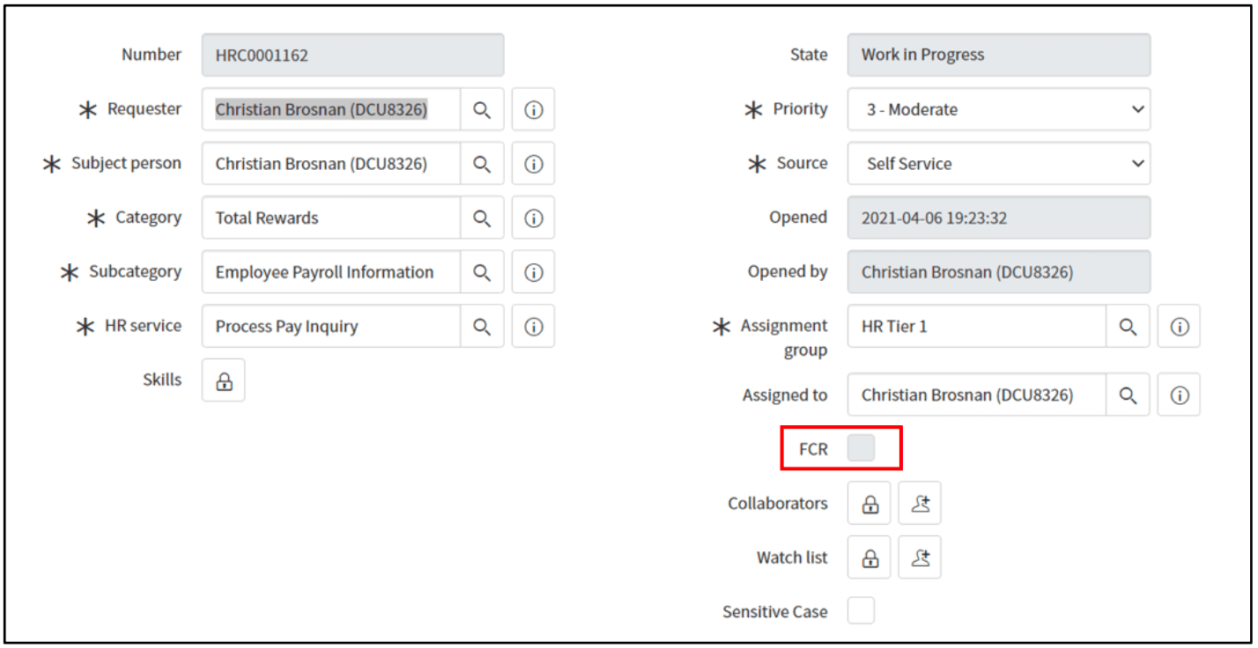
Task: Open the Assigned to search icon
Action: tap(1128, 394)
